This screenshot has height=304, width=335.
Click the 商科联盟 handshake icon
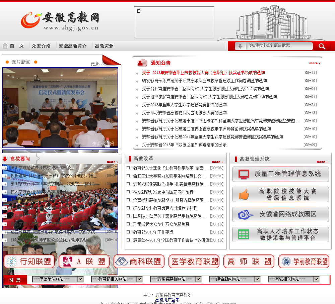122,261
